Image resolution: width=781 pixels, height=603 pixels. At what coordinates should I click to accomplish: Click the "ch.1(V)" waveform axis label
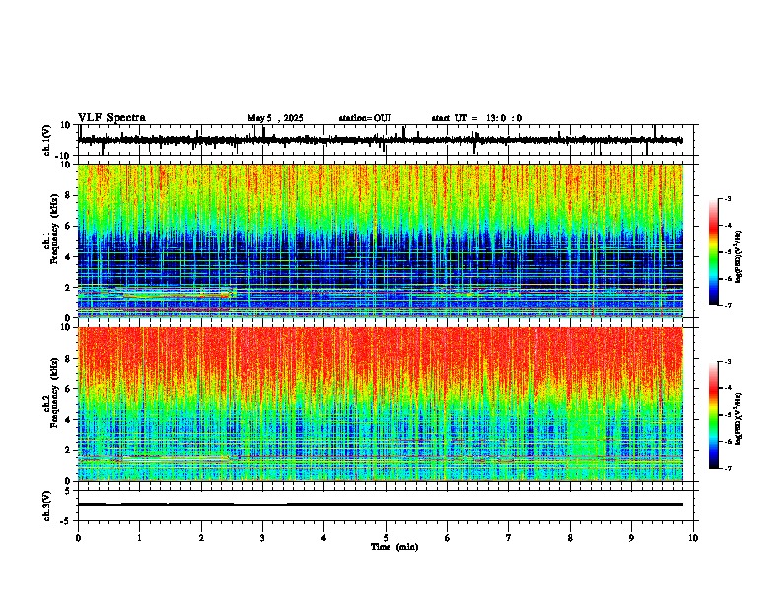[x=47, y=140]
